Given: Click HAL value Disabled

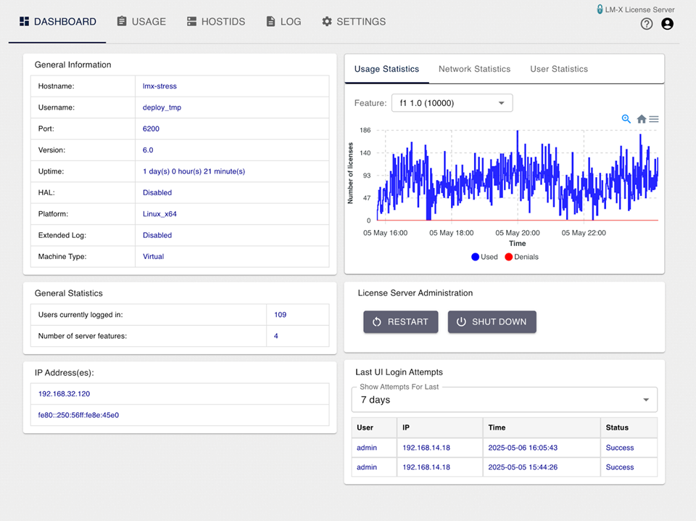Looking at the screenshot, I should (157, 193).
